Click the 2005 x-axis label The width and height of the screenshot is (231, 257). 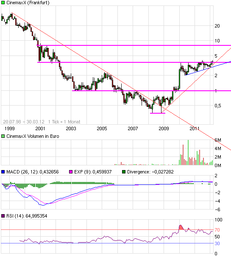pos(102,128)
